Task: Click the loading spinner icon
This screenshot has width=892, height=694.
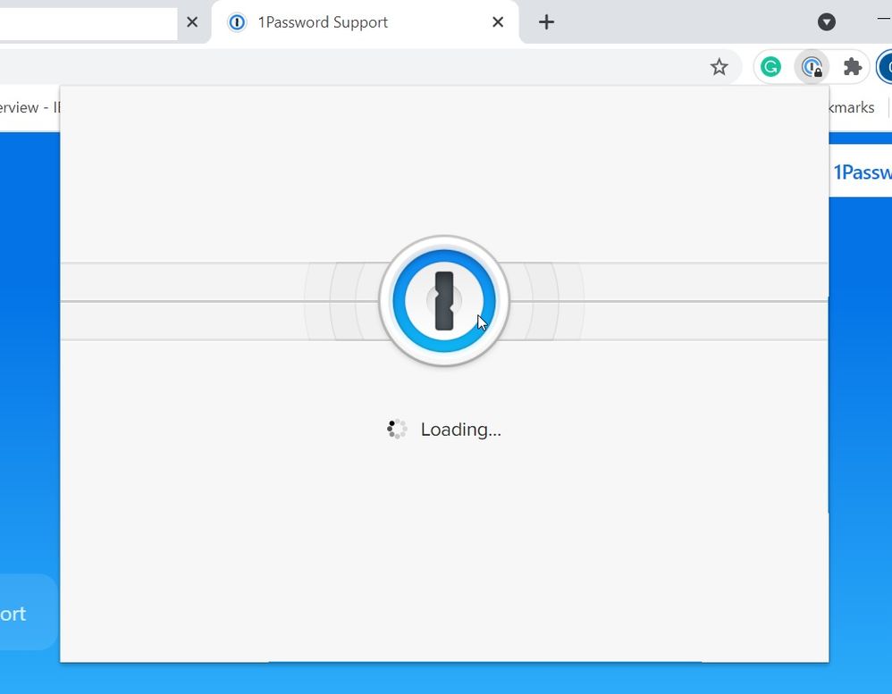Action: (397, 430)
